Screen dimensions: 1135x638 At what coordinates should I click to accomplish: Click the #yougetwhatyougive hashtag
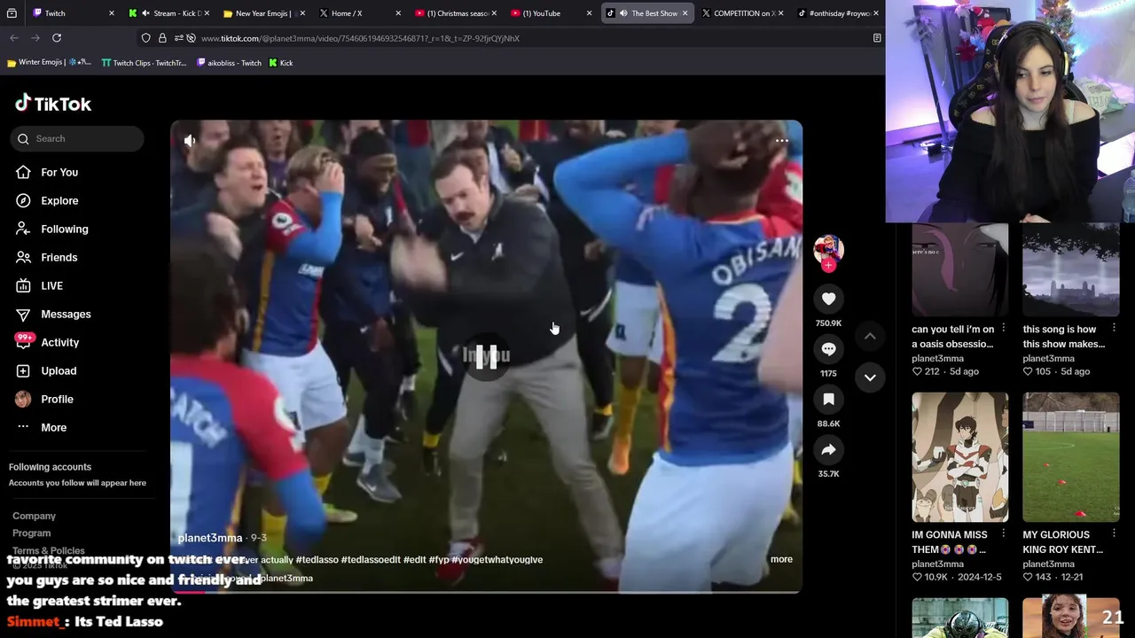pyautogui.click(x=497, y=559)
